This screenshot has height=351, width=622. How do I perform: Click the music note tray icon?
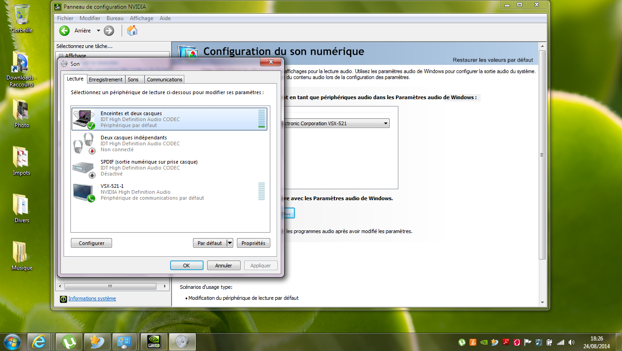pos(539,342)
